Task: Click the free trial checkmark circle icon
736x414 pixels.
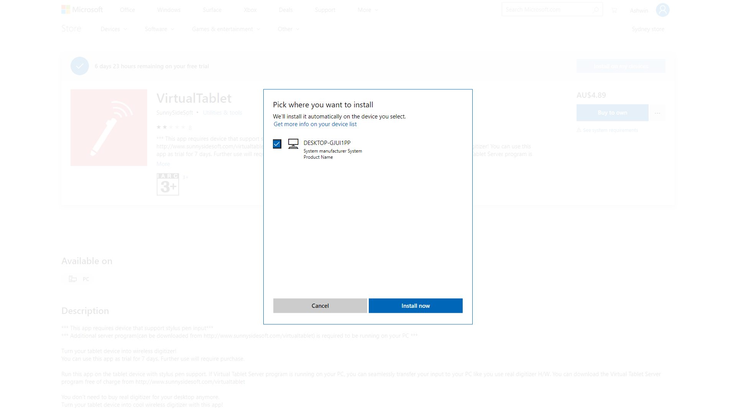Action: [x=80, y=66]
